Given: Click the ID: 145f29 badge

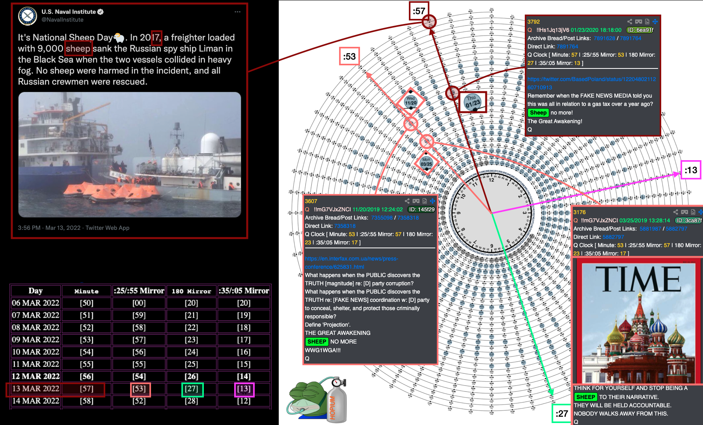Looking at the screenshot, I should coord(421,209).
